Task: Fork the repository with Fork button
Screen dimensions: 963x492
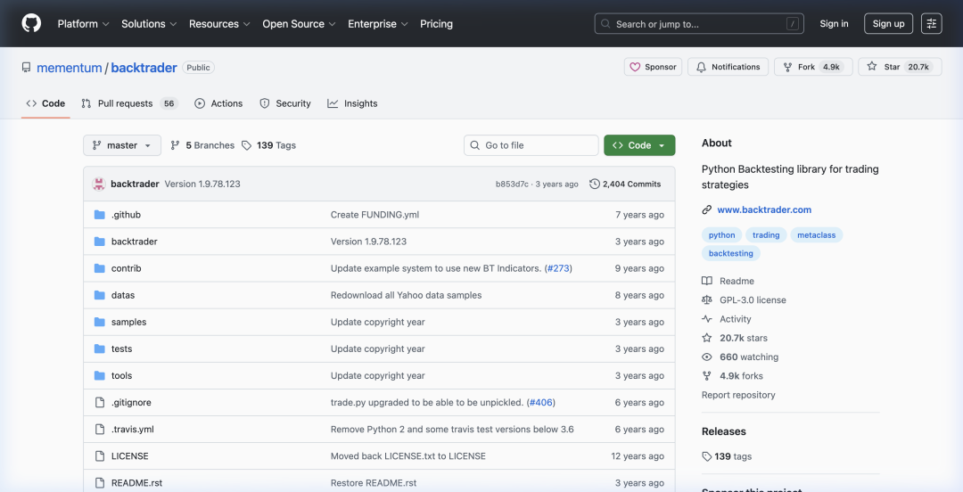Action: click(x=813, y=67)
